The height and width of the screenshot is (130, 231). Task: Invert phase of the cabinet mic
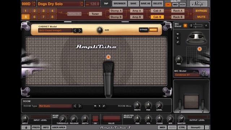coord(178,42)
